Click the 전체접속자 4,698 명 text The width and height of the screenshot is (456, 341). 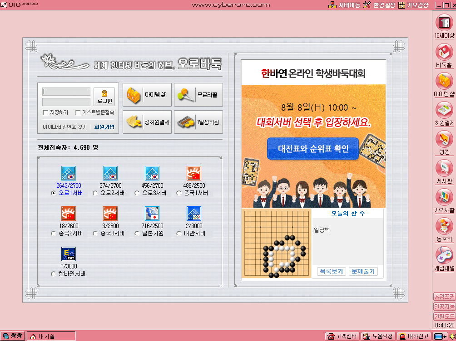(x=68, y=147)
